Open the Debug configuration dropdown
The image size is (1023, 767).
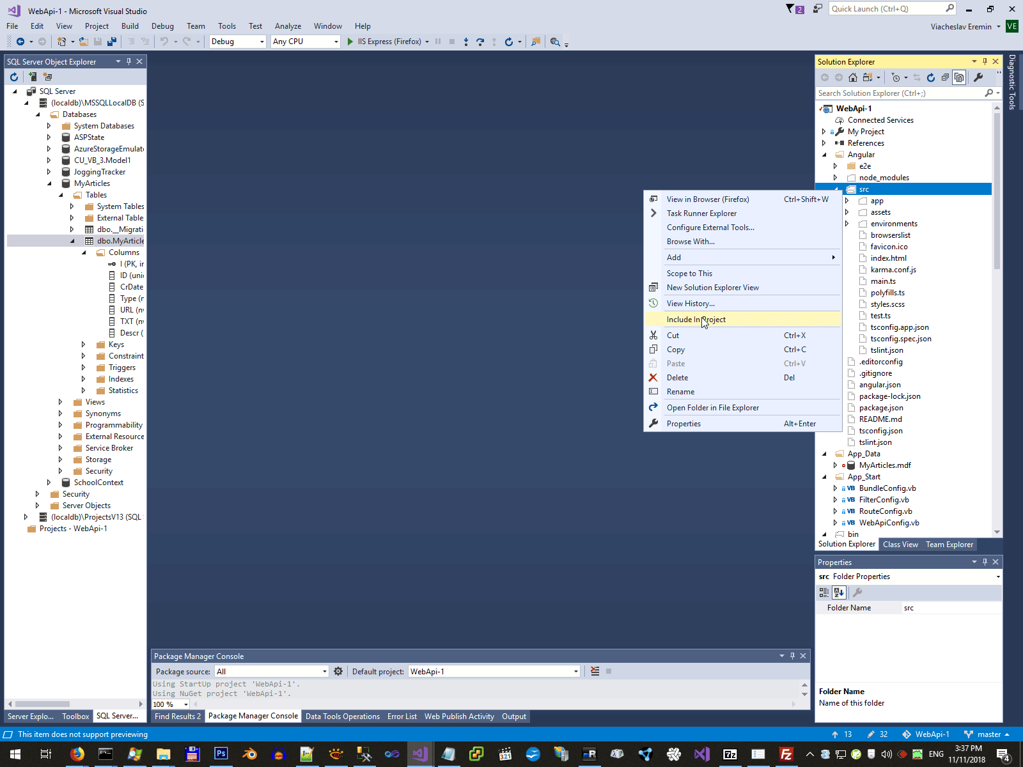237,42
